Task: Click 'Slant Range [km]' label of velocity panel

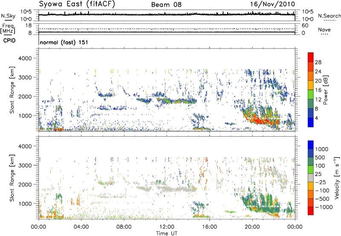Action: pyautogui.click(x=12, y=178)
